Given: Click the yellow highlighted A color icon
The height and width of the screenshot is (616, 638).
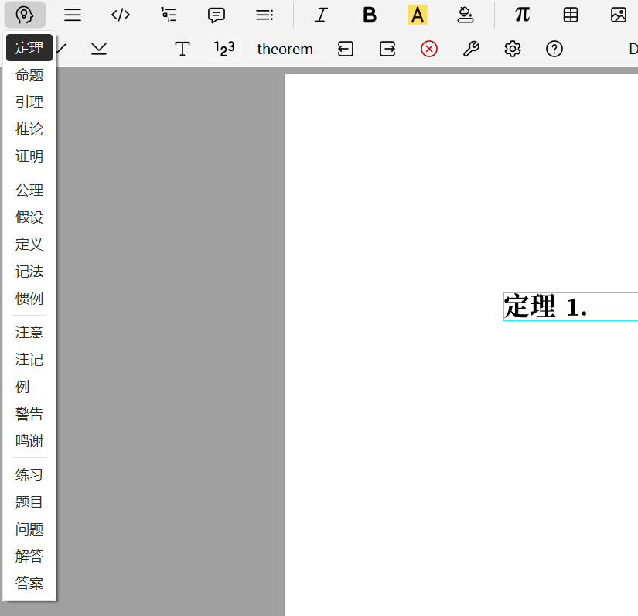Looking at the screenshot, I should (418, 15).
